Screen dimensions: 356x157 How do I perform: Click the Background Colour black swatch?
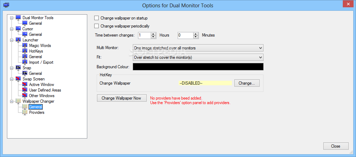point(198,66)
